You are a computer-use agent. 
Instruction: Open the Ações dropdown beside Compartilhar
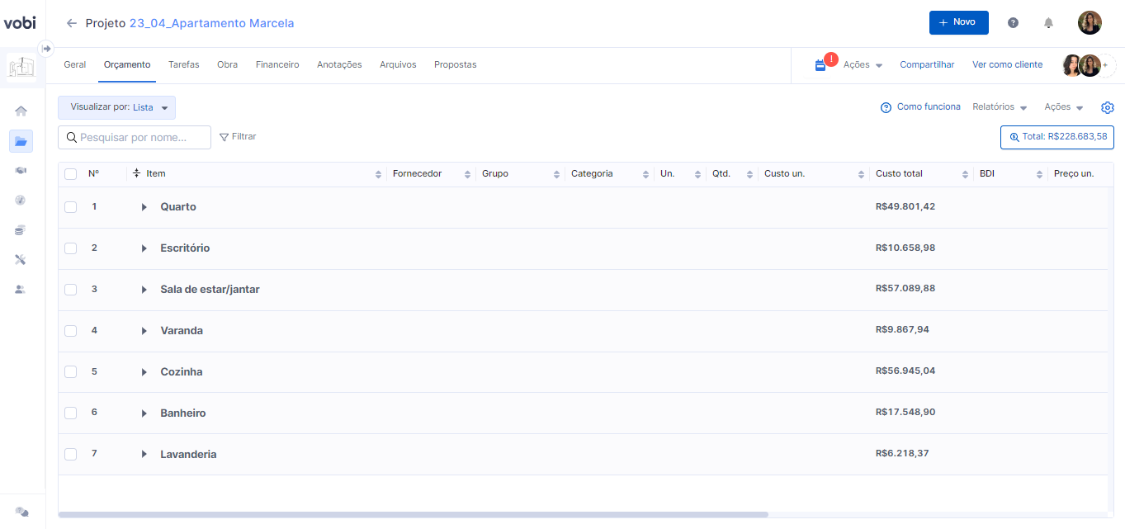pos(863,65)
